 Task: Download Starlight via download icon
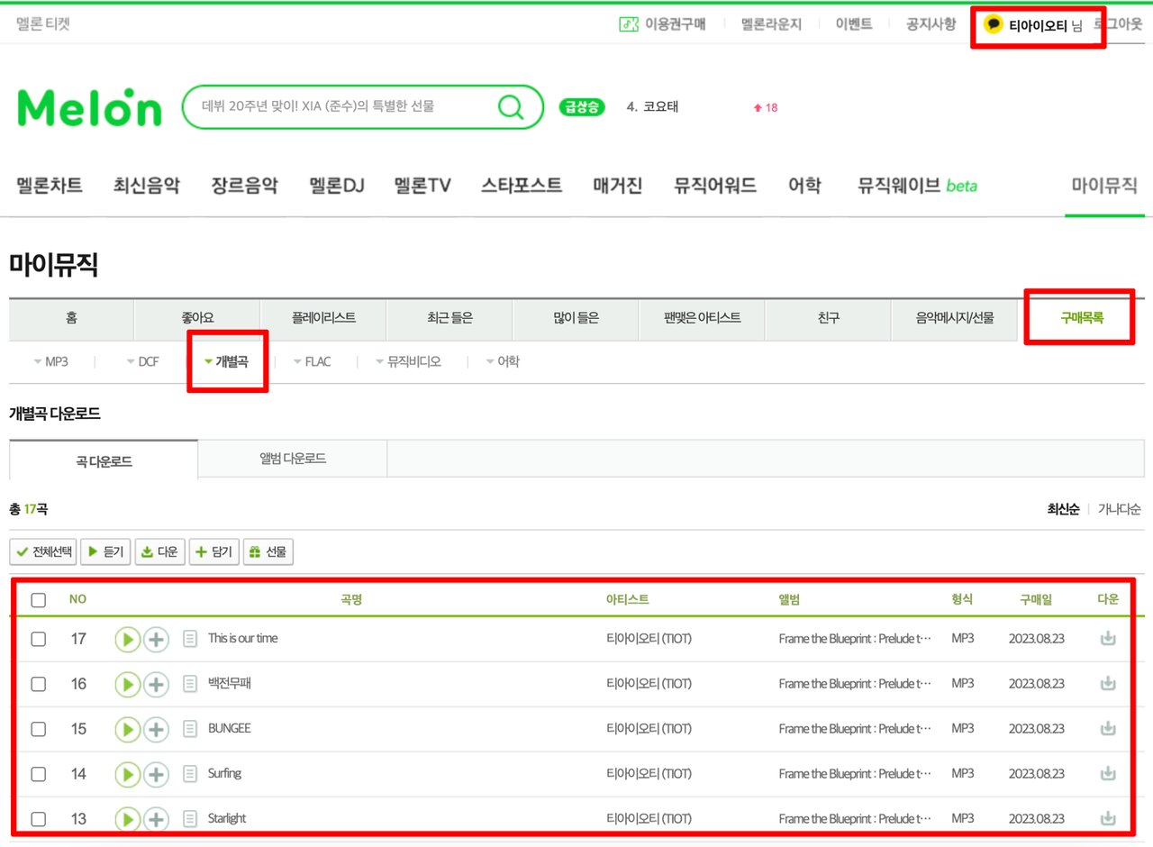click(x=1108, y=818)
